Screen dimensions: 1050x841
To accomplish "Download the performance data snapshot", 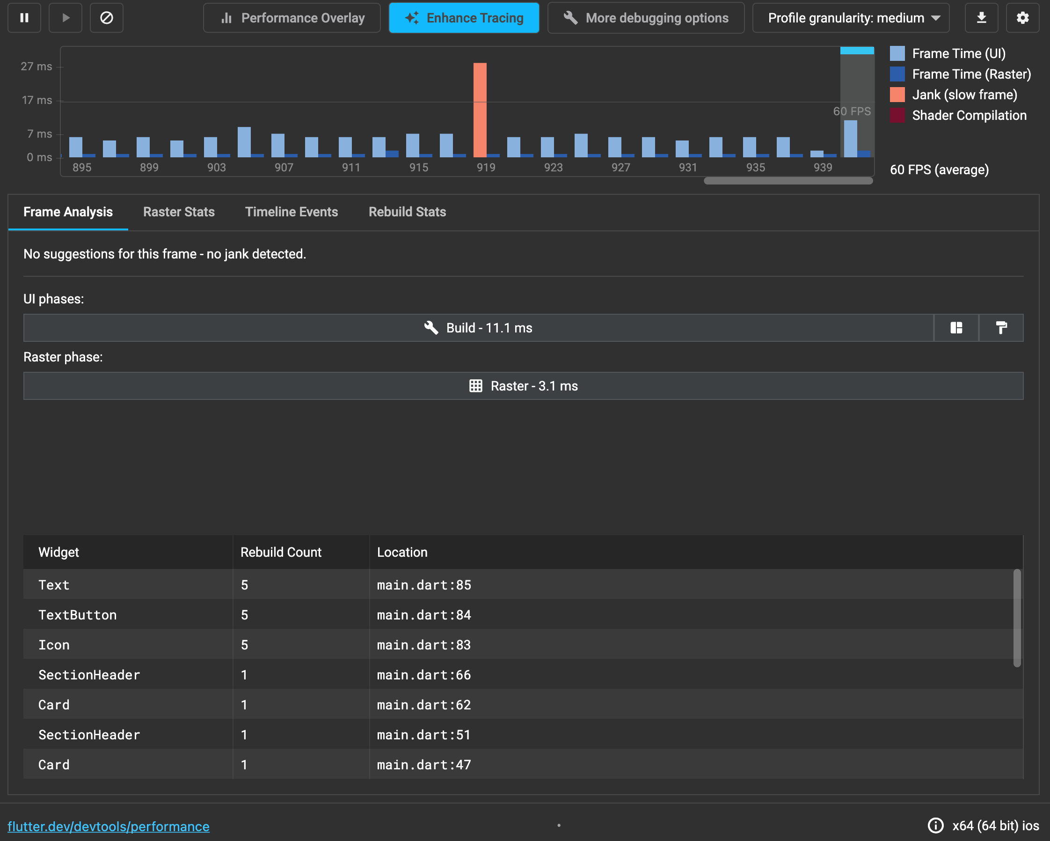I will coord(981,18).
